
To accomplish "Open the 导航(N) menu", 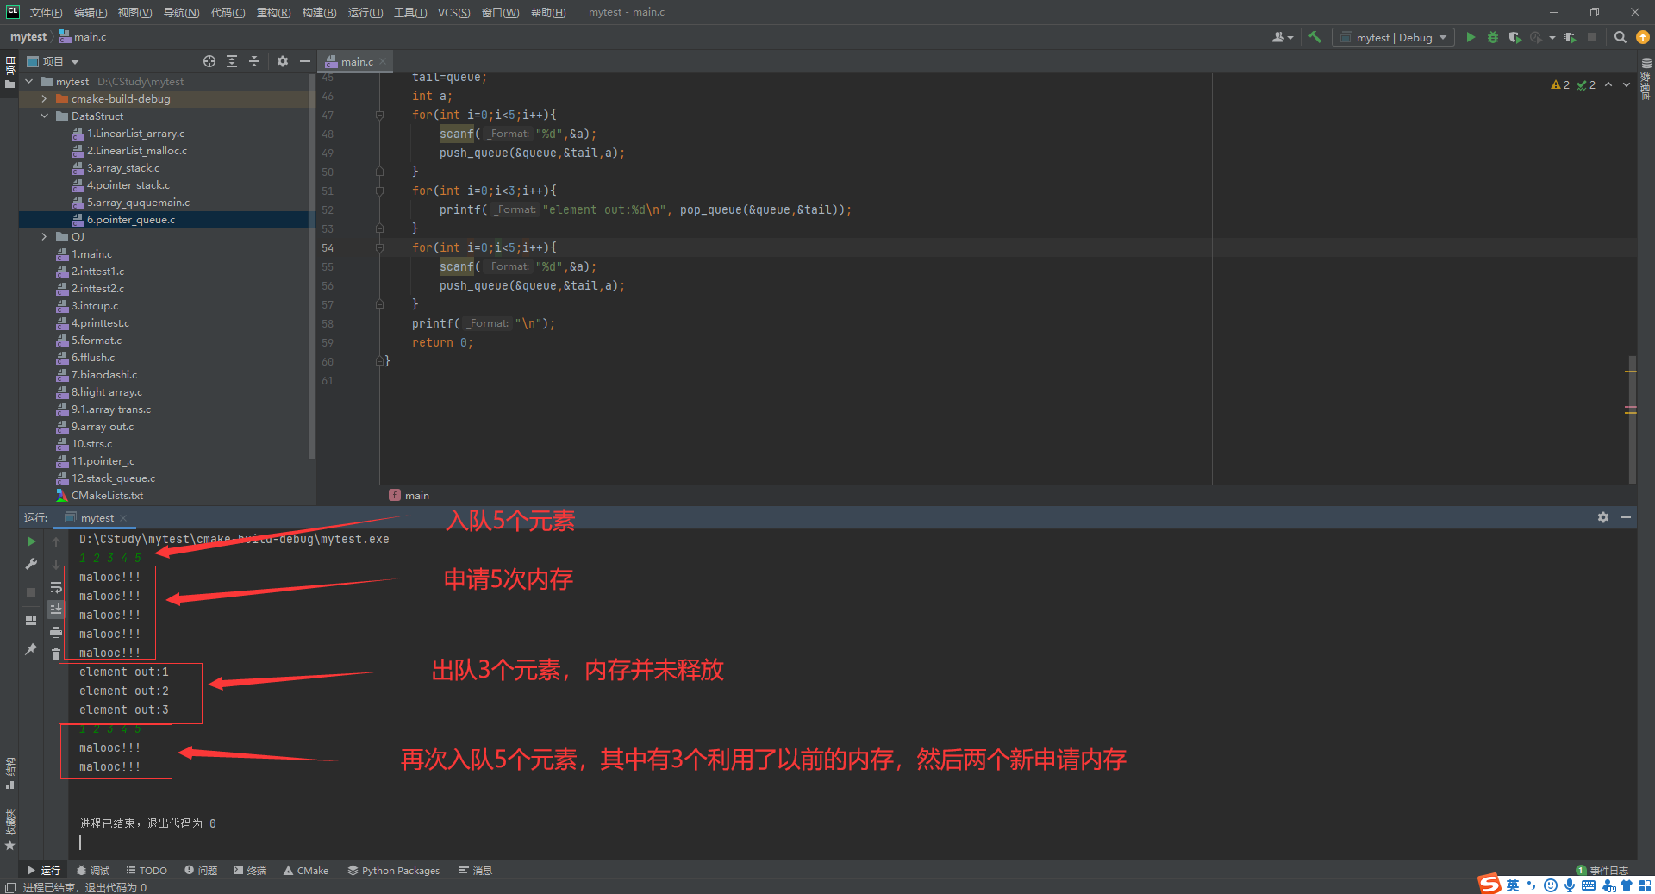I will coord(181,12).
